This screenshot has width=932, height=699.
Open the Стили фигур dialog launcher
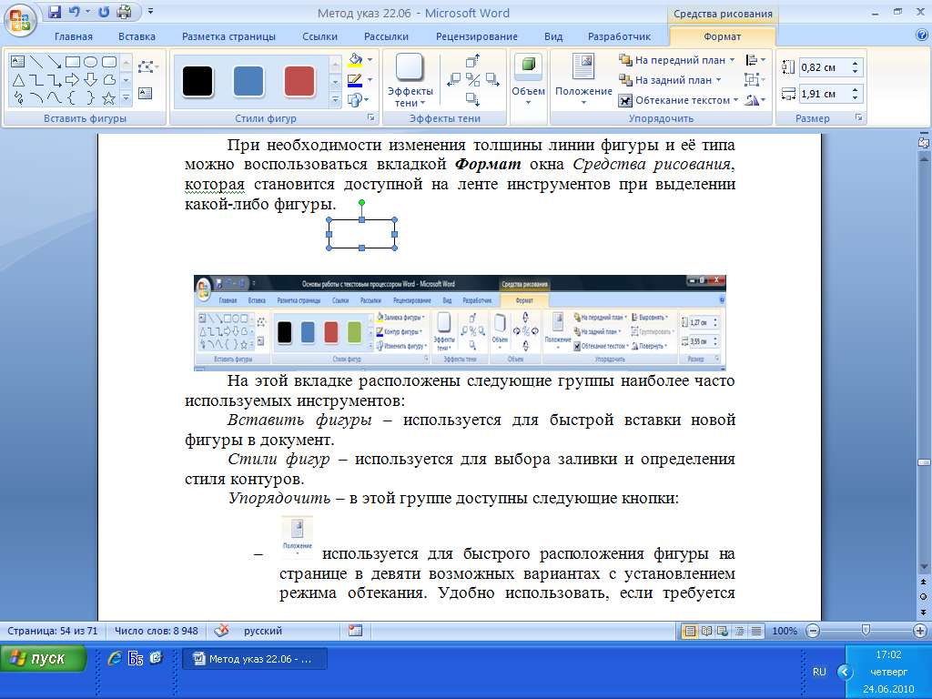(371, 117)
